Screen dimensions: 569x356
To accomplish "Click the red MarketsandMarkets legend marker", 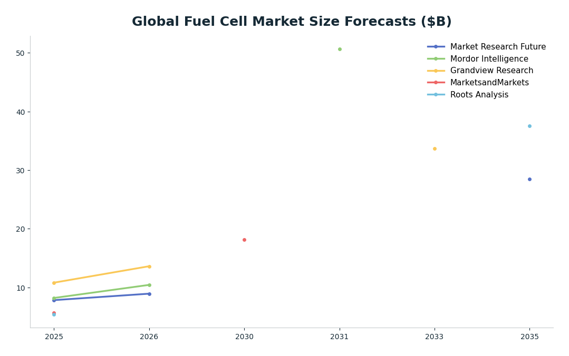I will [x=436, y=83].
